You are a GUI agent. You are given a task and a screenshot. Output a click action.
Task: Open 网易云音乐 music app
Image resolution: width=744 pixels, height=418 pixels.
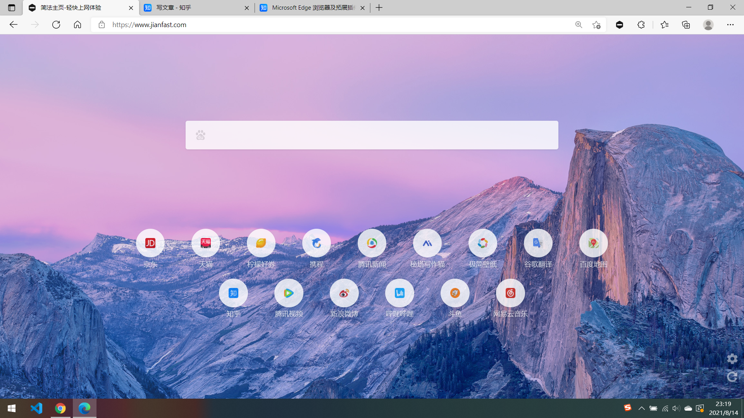510,293
